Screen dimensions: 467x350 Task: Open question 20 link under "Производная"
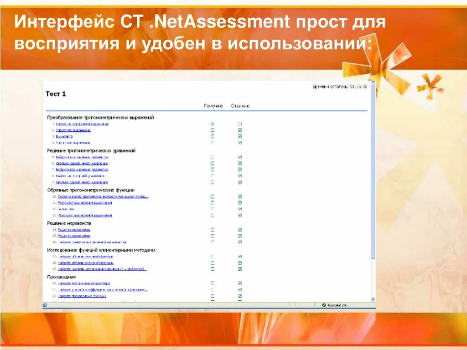point(84,283)
